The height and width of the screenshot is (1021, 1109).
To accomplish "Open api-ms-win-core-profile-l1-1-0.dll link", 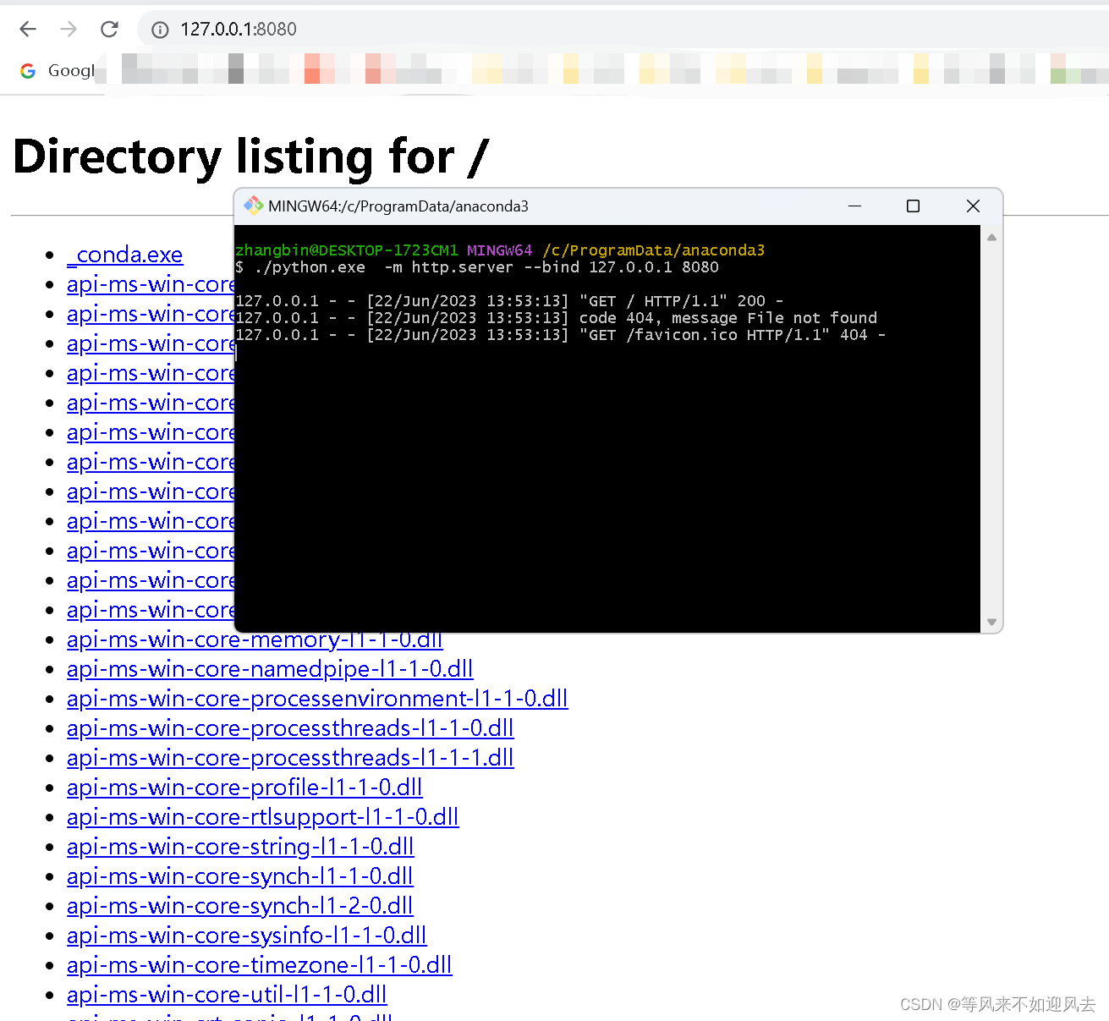I will point(244,788).
